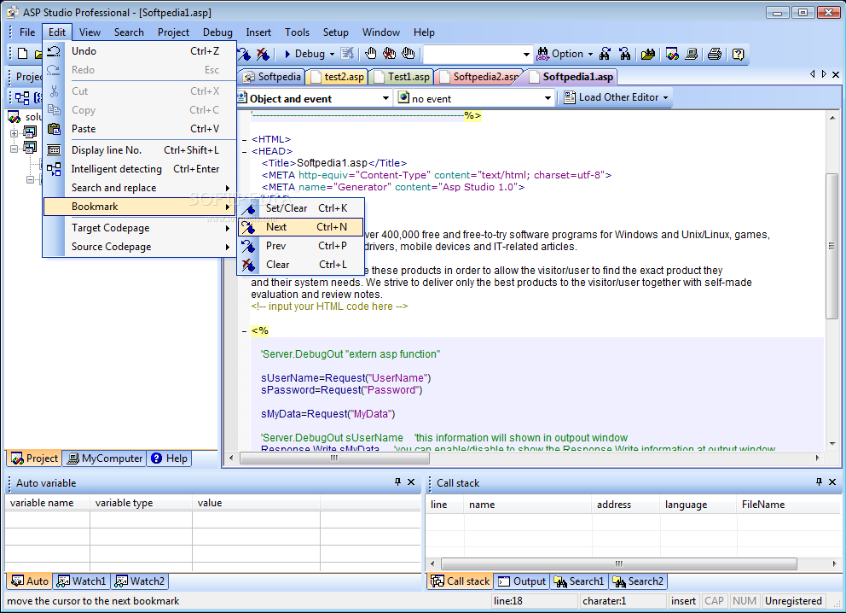Click the Intelligent detecting icon in Edit menu
The width and height of the screenshot is (846, 613).
(54, 169)
